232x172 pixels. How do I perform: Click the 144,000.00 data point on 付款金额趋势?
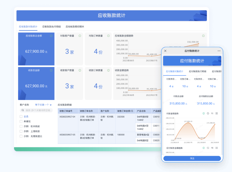tap(215, 125)
